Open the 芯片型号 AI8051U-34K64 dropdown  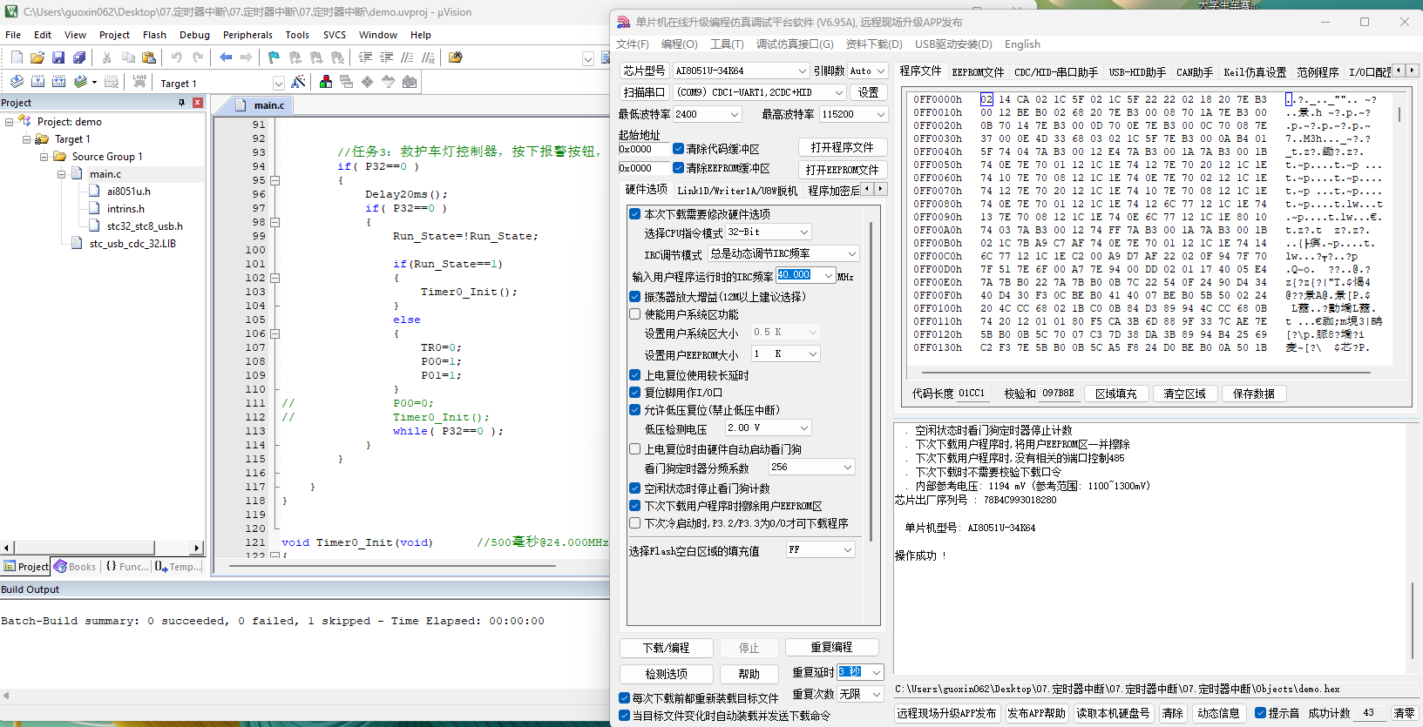click(802, 71)
